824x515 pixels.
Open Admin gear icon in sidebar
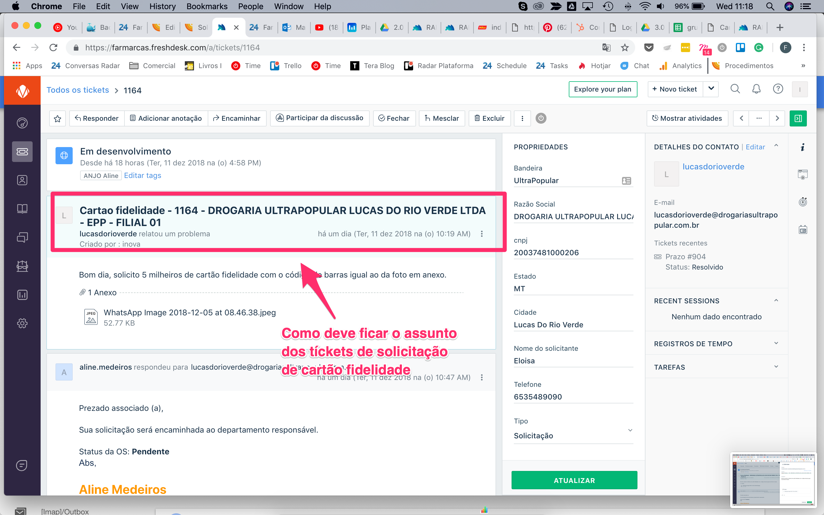coord(22,323)
